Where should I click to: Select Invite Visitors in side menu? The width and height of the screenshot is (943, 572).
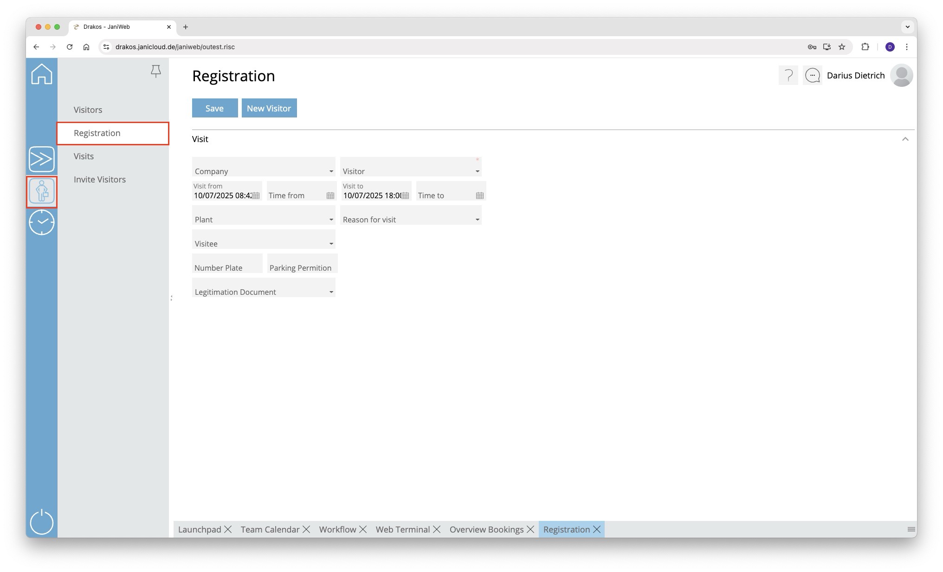click(99, 180)
